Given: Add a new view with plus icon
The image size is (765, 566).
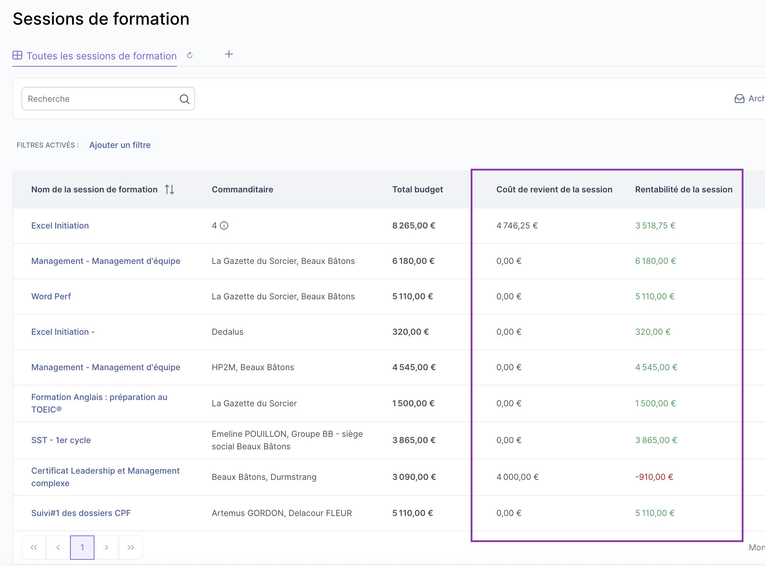Looking at the screenshot, I should point(229,54).
